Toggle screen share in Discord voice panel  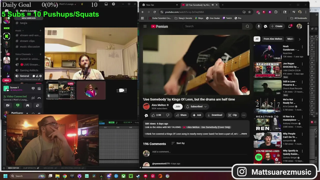tap(18, 105)
